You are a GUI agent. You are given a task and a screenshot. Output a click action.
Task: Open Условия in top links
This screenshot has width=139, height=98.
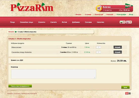coord(88,15)
